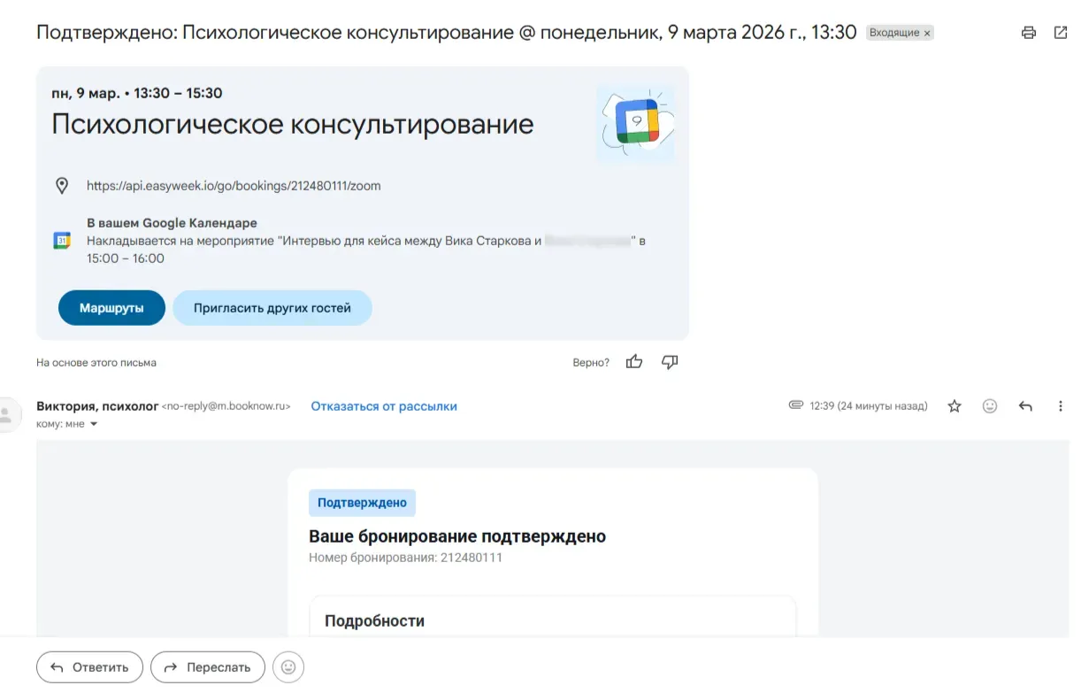
Task: Add an emoji reaction to the message
Action: pos(990,405)
